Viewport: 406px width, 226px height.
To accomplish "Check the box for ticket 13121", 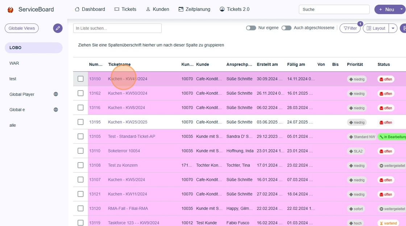I will [x=80, y=194].
